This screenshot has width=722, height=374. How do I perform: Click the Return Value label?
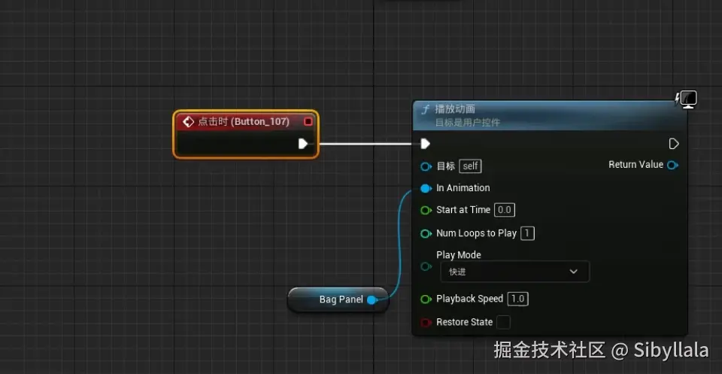(x=636, y=165)
